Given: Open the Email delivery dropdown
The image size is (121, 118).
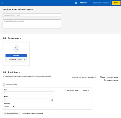Looking at the screenshot, I should 9,107.
